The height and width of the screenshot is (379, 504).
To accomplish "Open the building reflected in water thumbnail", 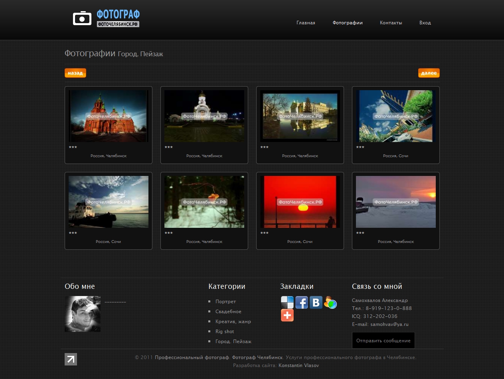I will [x=300, y=116].
